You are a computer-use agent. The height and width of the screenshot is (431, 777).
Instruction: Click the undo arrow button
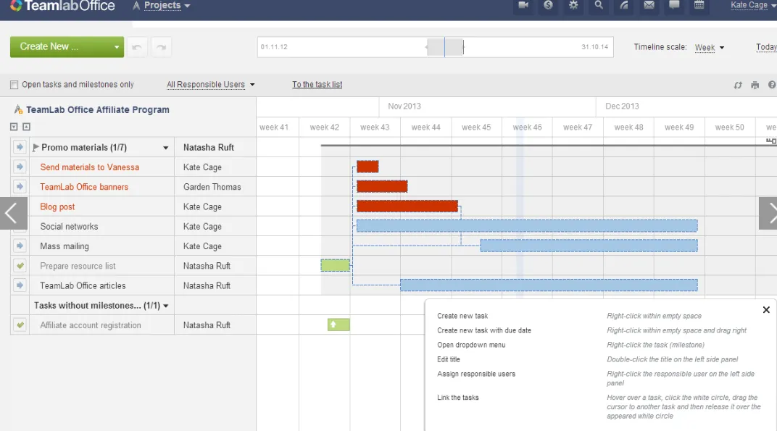(136, 47)
